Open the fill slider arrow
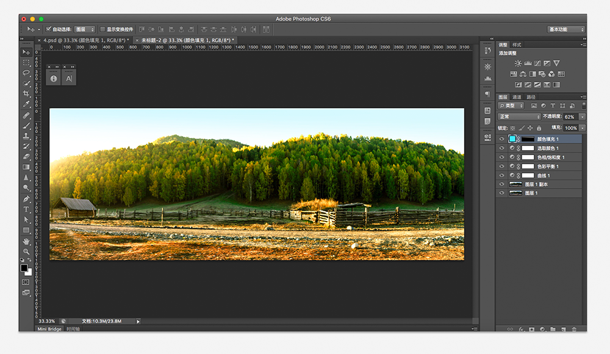Screen dimensions: 610x354 click(583, 128)
